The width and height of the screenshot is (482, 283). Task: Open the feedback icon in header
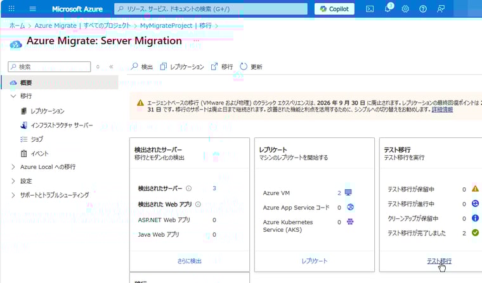click(441, 9)
